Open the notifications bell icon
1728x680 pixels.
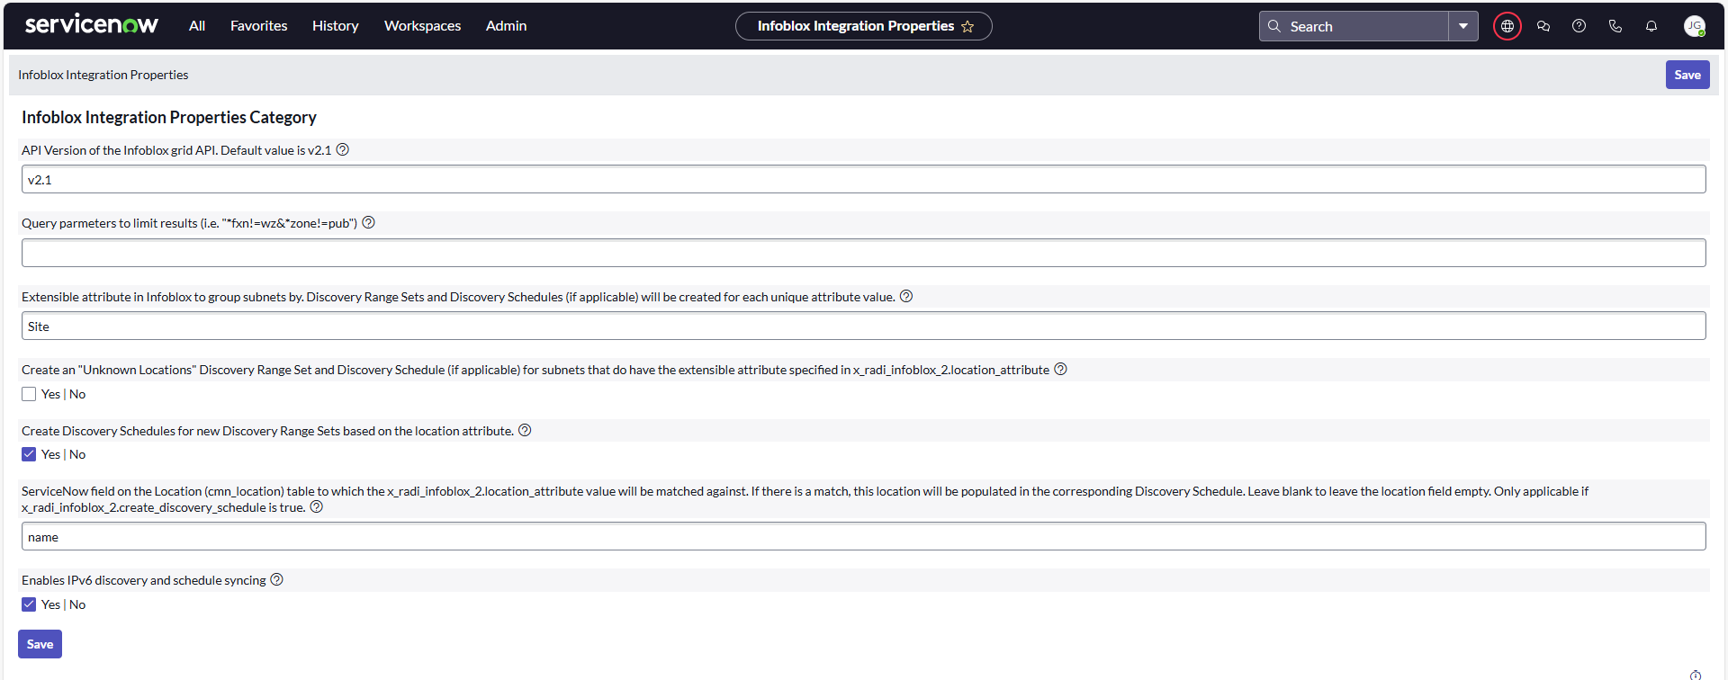(1651, 26)
